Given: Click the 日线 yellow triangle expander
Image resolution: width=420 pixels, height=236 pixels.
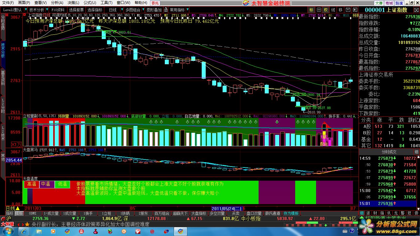Looking at the screenshot, I should [18, 208].
